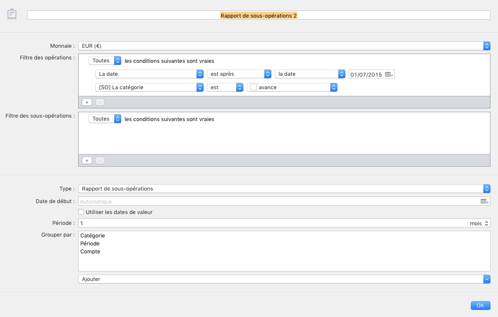
Task: Select Compte in Grouper par list
Action: coord(90,252)
